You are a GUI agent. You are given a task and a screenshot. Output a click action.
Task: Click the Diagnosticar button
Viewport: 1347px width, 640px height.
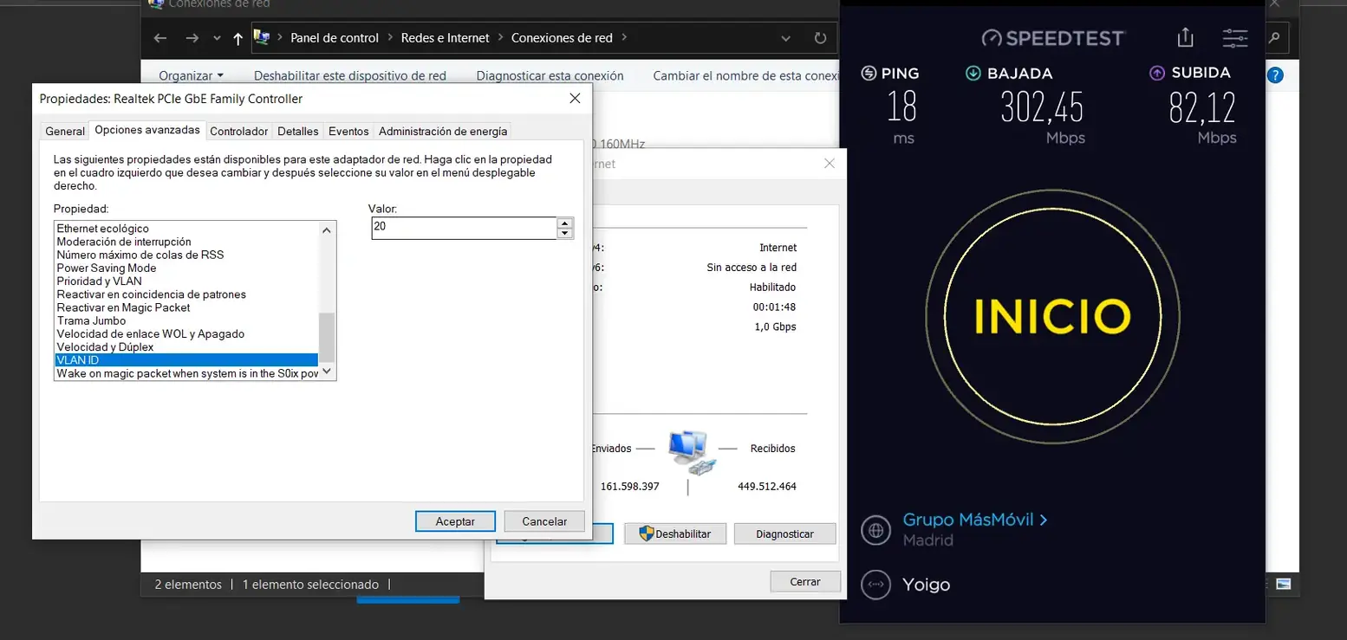tap(784, 533)
